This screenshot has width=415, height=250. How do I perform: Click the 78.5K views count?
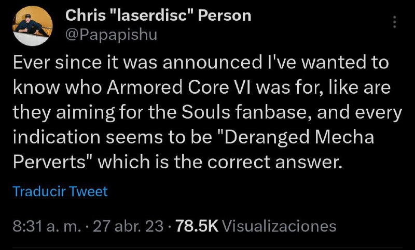coord(197,227)
